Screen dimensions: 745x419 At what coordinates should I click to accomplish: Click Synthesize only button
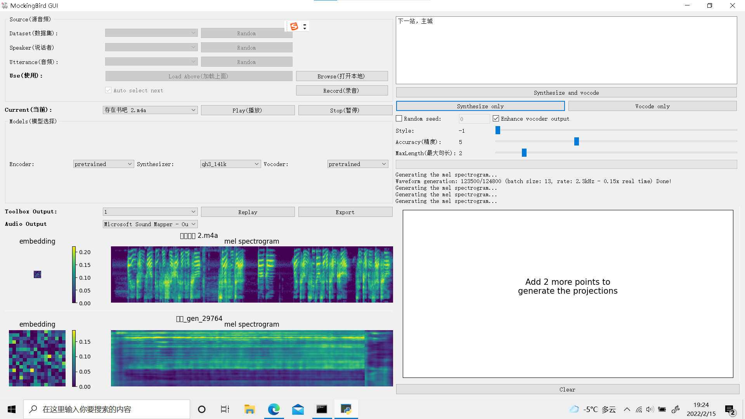[480, 106]
